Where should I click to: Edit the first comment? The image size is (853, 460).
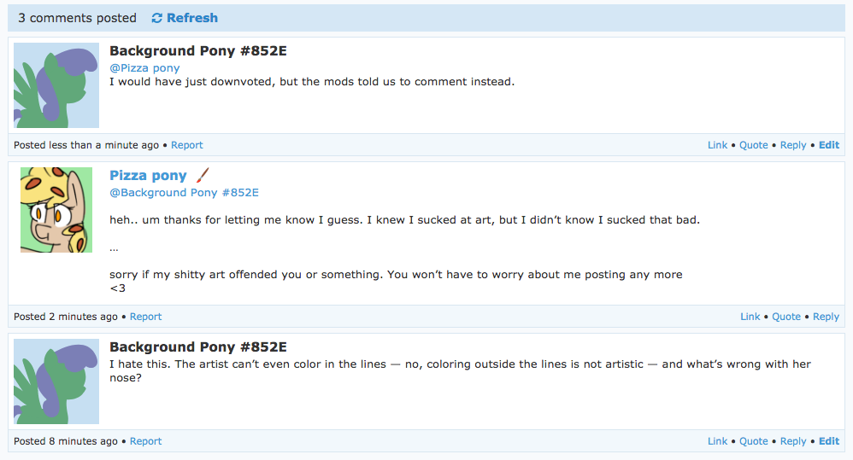(828, 145)
